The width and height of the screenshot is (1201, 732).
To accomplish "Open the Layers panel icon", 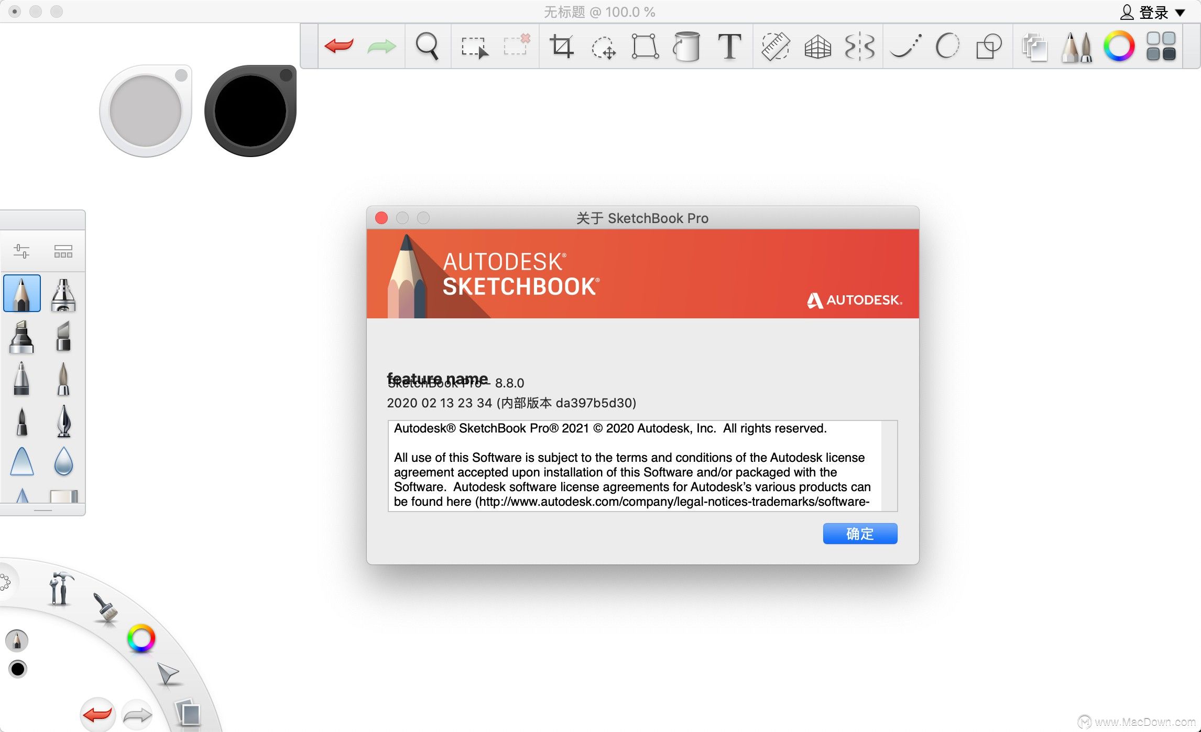I will [x=1035, y=47].
